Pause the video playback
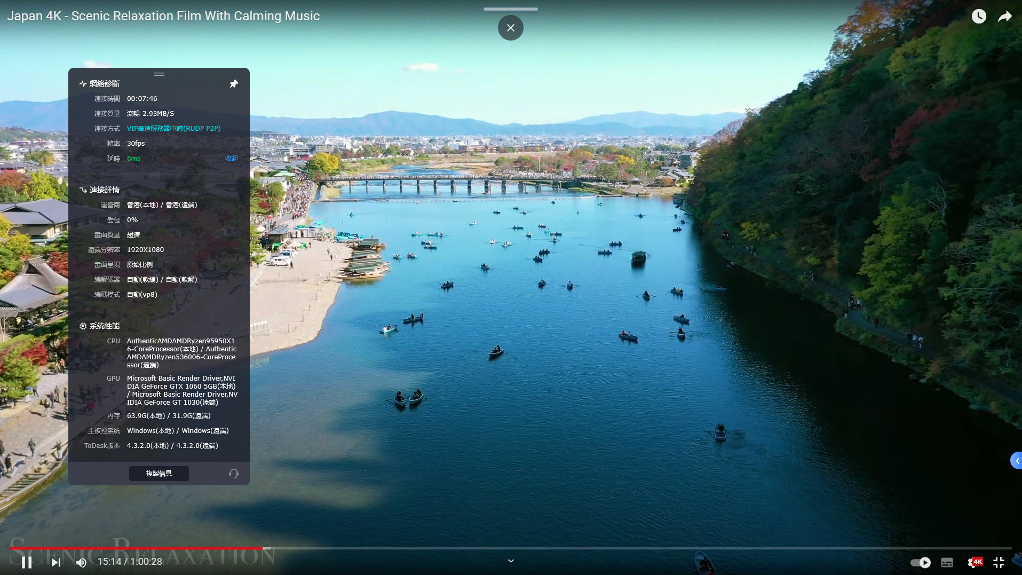 pyautogui.click(x=27, y=562)
